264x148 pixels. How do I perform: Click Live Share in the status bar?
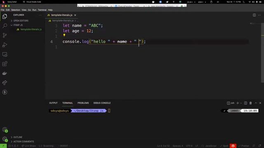(x=28, y=146)
